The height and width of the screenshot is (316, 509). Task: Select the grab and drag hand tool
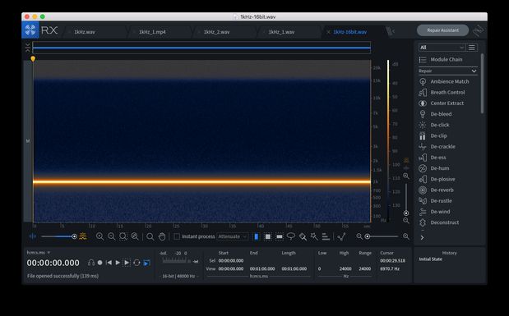(162, 236)
